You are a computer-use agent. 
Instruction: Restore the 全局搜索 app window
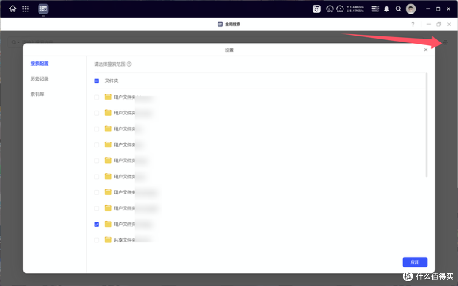(x=438, y=24)
